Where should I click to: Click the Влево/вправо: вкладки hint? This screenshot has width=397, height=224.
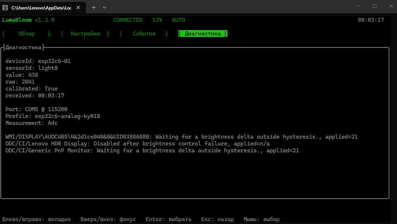37,219
